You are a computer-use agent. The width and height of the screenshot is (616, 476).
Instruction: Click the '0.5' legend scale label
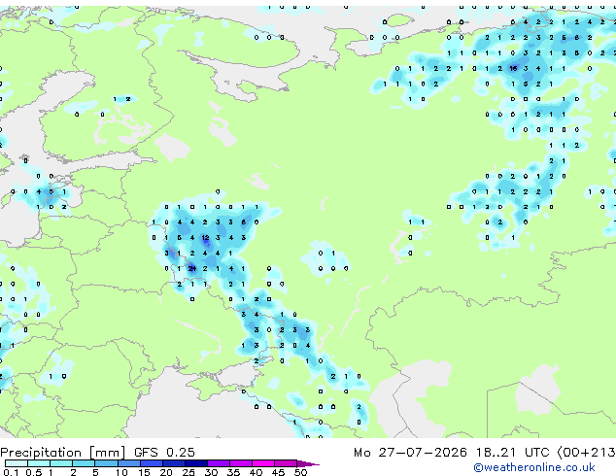coord(34,472)
